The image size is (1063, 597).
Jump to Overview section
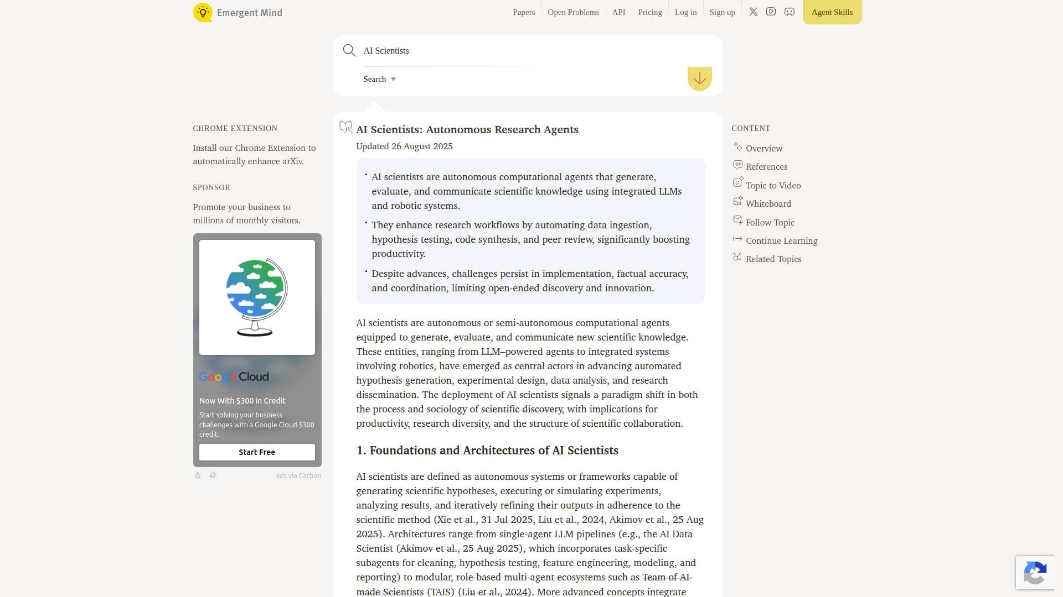pos(763,148)
